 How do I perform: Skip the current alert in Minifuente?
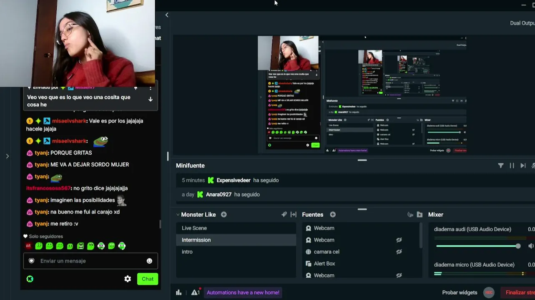pyautogui.click(x=523, y=165)
